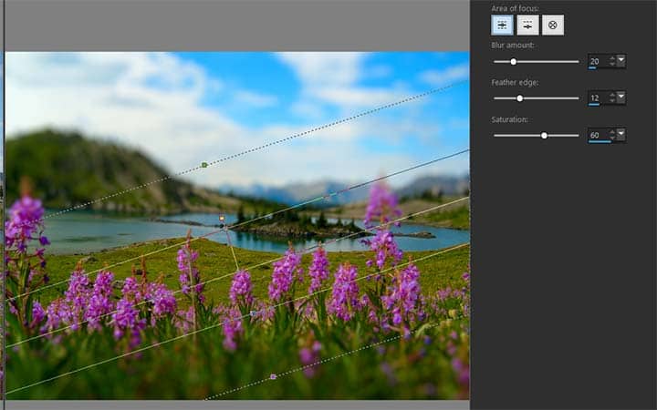Open the Blur amount dropdown arrow
Viewport: 657px width, 410px height.
pyautogui.click(x=621, y=61)
